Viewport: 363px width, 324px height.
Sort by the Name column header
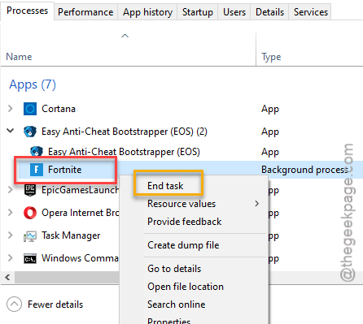point(19,57)
